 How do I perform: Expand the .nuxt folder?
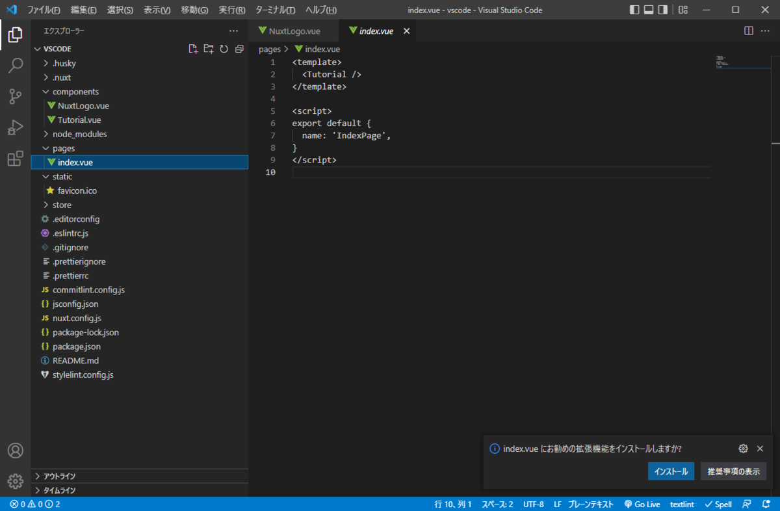tap(140, 77)
